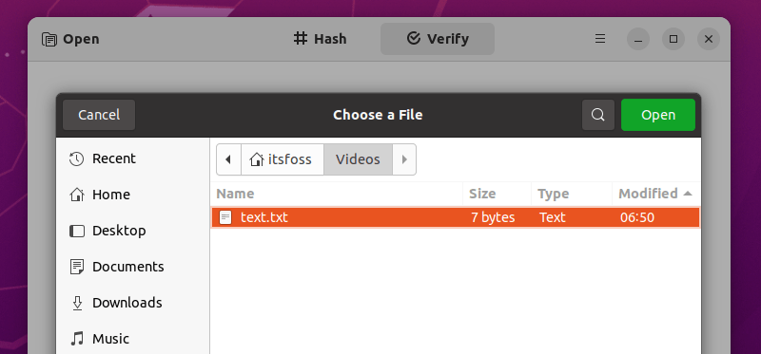761x354 pixels.
Task: Click the Music note icon in sidebar
Action: [77, 339]
